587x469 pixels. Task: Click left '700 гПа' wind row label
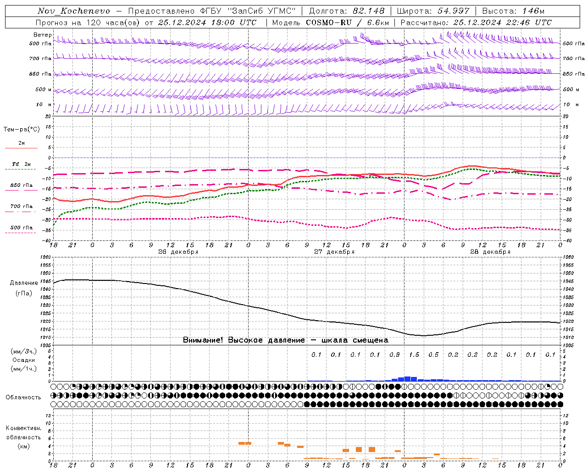(x=40, y=59)
